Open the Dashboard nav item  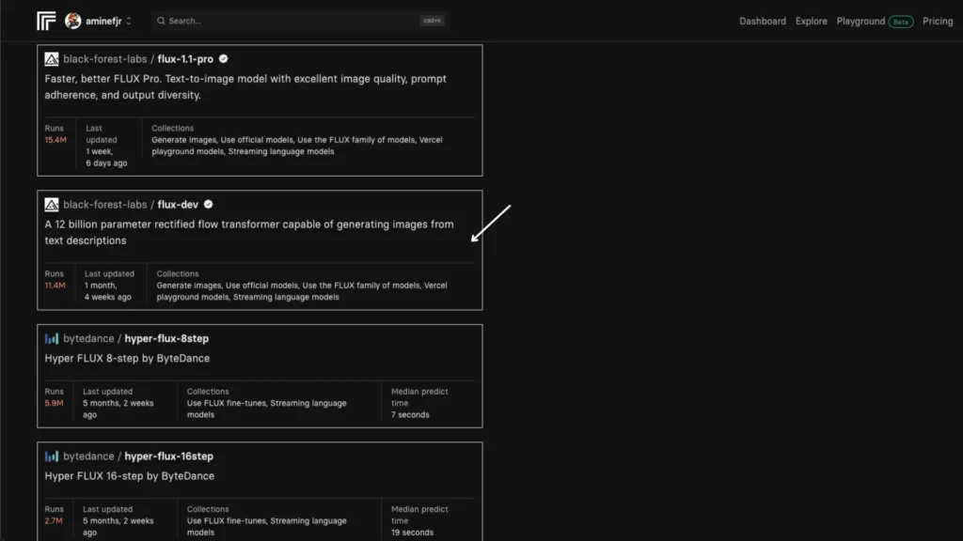(762, 21)
